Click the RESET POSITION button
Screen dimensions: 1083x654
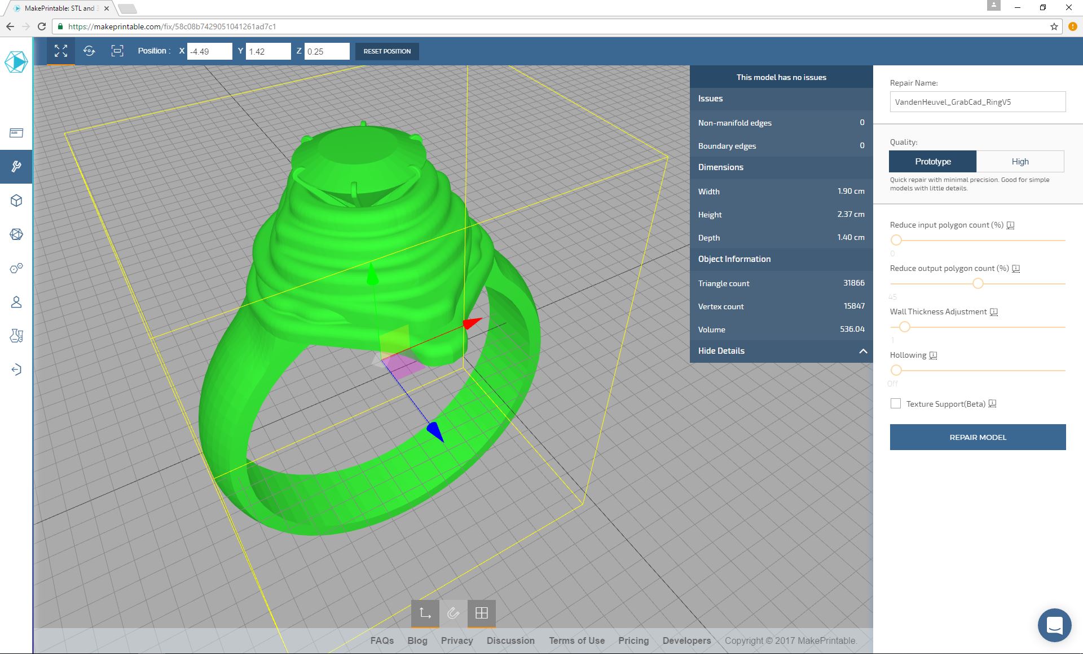pos(387,51)
